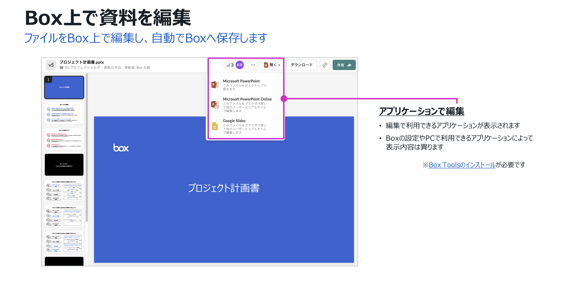
Task: Click the v5 version badge
Action: coord(51,65)
